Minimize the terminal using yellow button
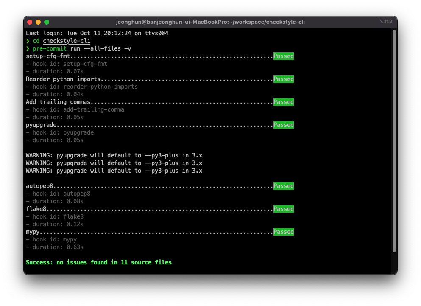 pyautogui.click(x=38, y=22)
